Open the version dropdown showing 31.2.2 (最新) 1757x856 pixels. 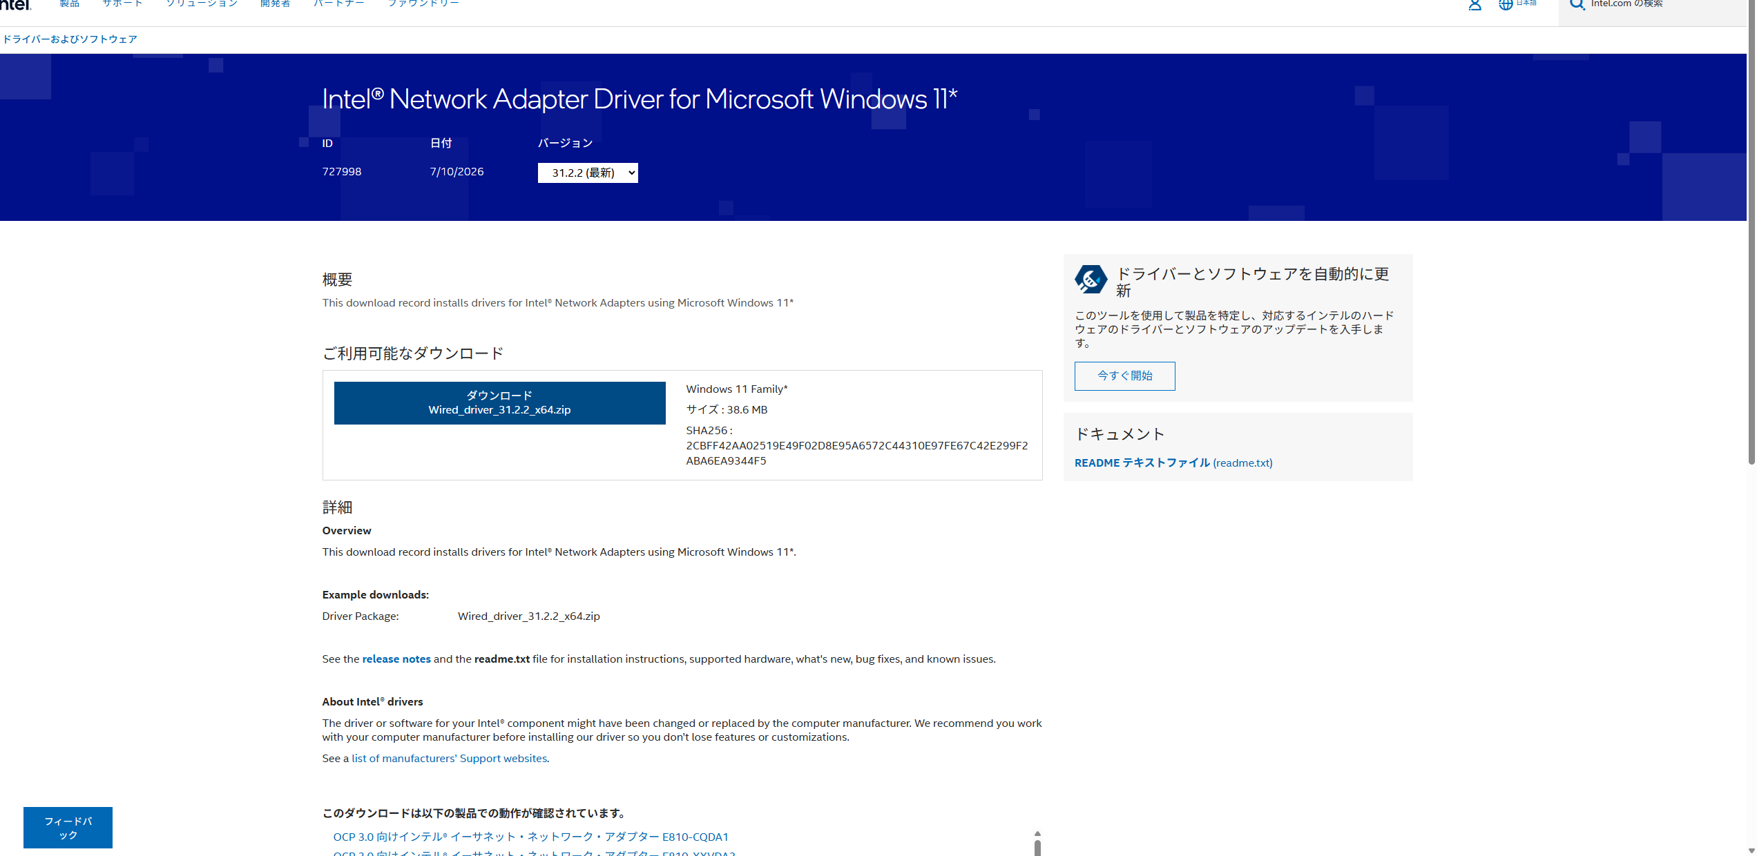(x=588, y=173)
